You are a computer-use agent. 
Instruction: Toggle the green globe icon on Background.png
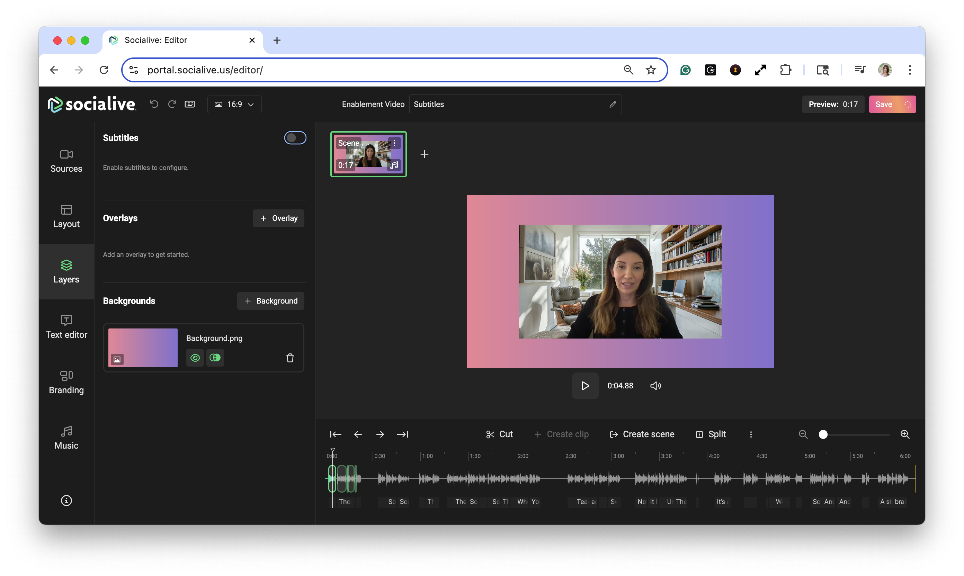[x=215, y=358]
